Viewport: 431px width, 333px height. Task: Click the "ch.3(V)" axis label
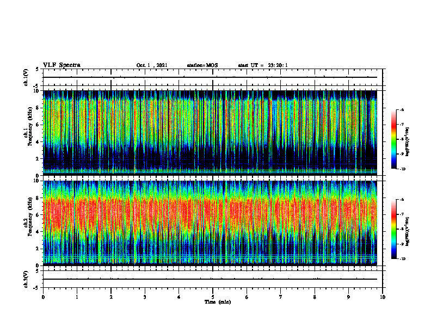pos(26,279)
